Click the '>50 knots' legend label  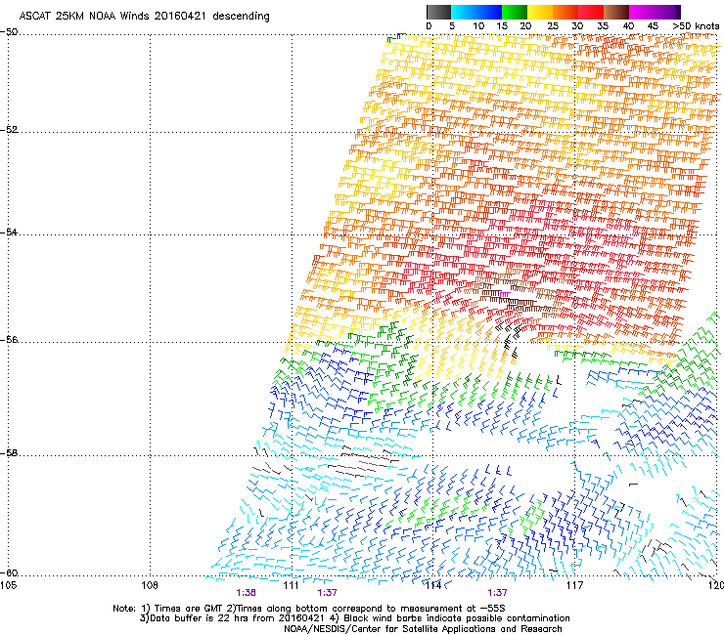pyautogui.click(x=696, y=25)
